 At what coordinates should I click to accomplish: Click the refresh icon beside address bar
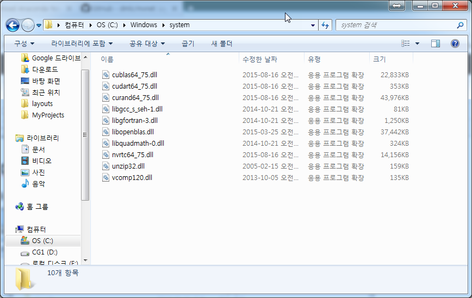click(x=325, y=25)
